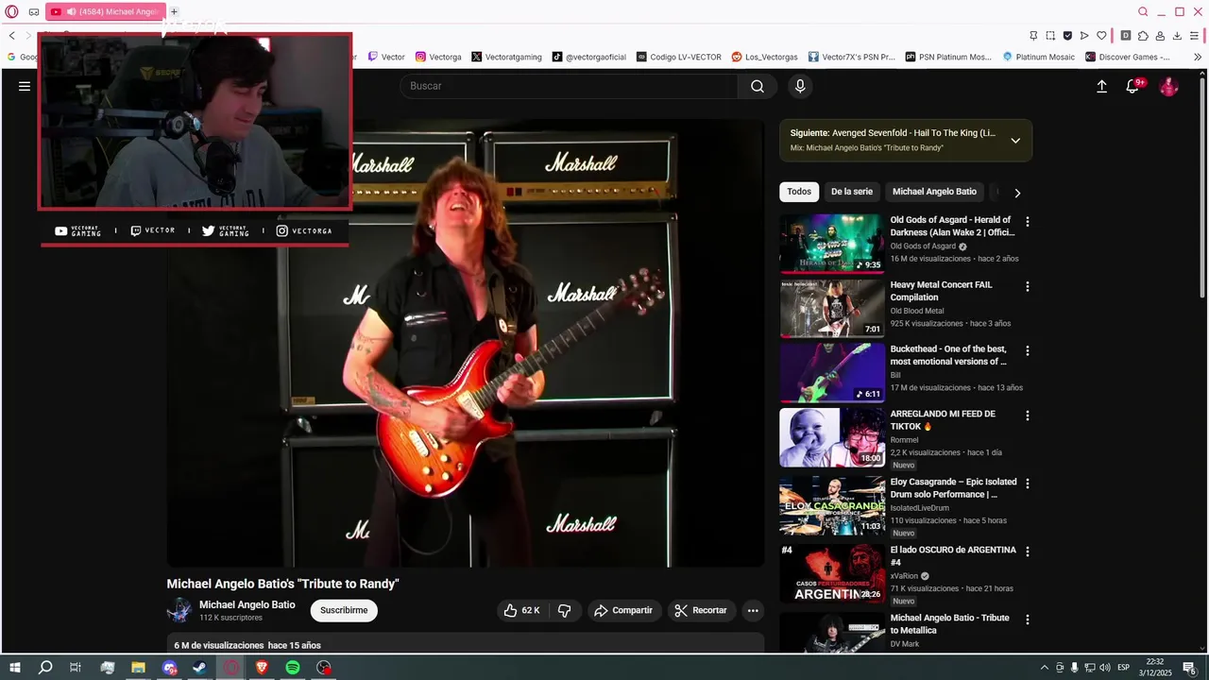Viewport: 1209px width, 680px height.
Task: Open the Vectorga Instagram bookmark
Action: pyautogui.click(x=438, y=57)
